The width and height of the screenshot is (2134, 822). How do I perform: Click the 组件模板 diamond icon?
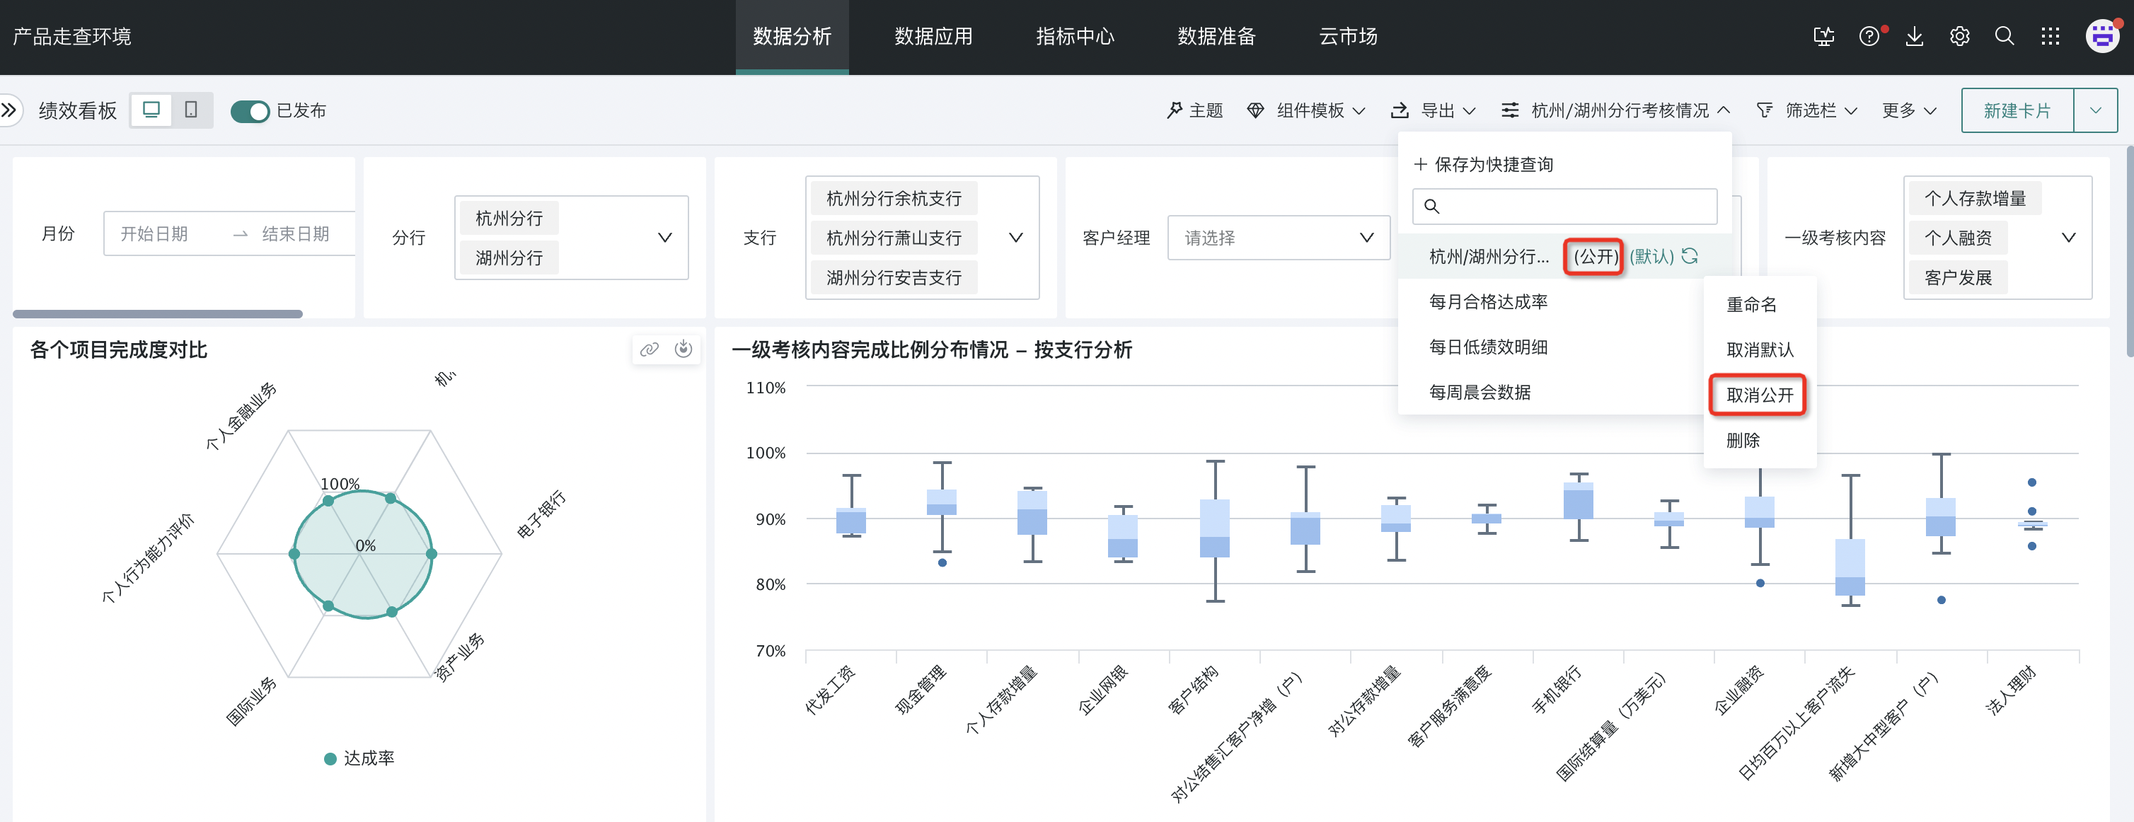pyautogui.click(x=1256, y=110)
